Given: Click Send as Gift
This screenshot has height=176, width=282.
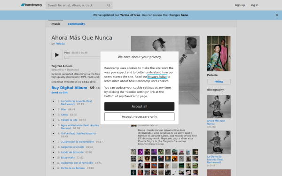Looking at the screenshot, I should (59, 92).
